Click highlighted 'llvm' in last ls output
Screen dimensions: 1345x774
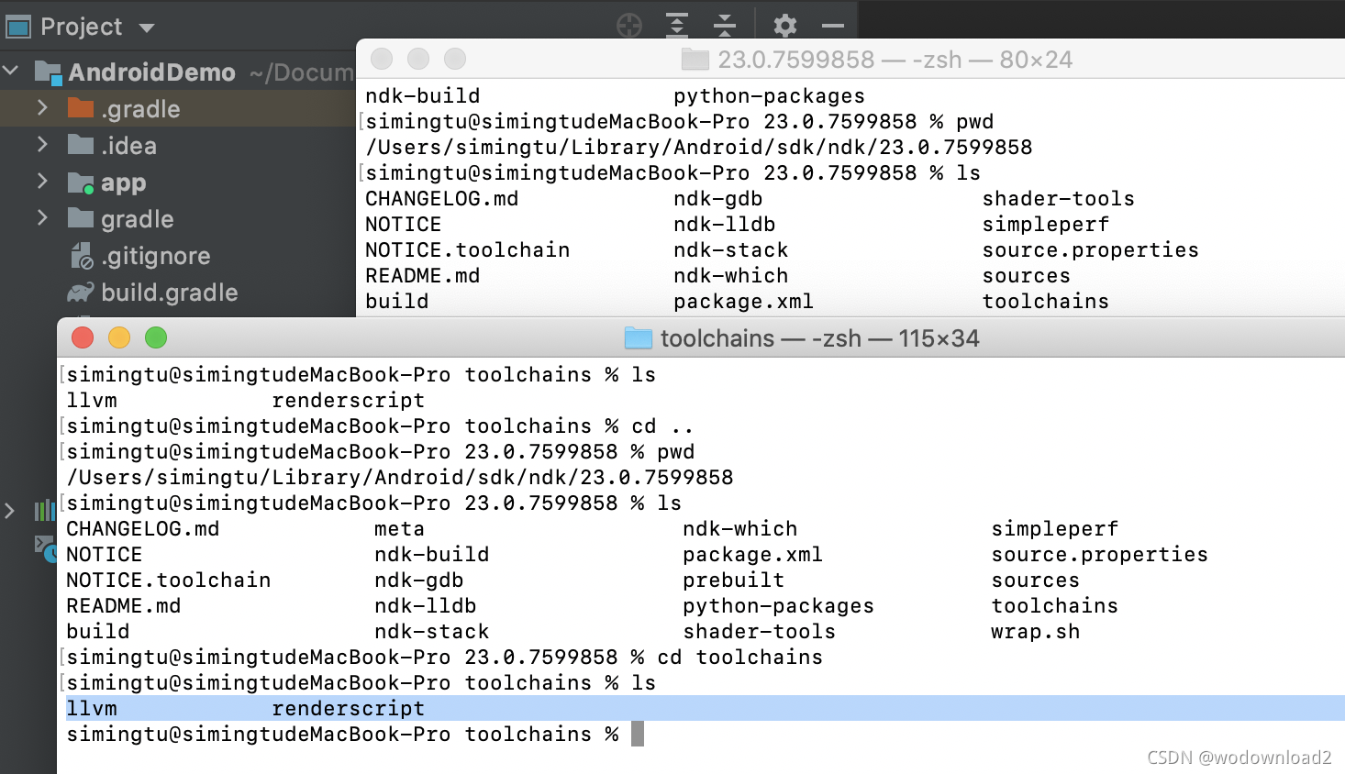[92, 708]
